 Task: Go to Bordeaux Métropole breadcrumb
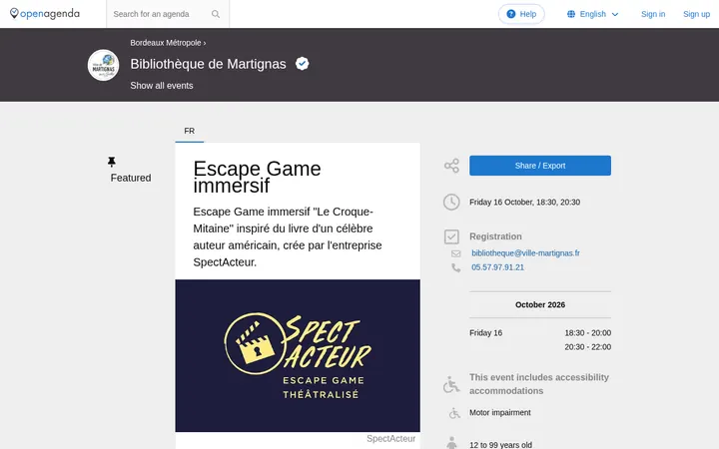tap(166, 43)
